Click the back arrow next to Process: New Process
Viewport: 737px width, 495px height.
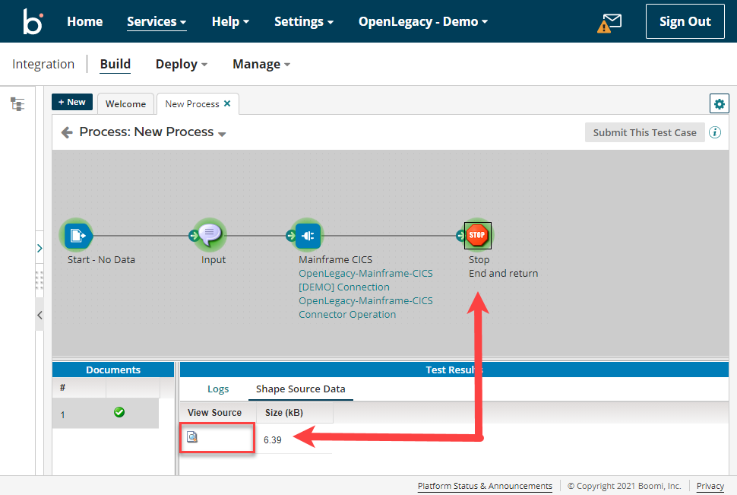(x=67, y=132)
